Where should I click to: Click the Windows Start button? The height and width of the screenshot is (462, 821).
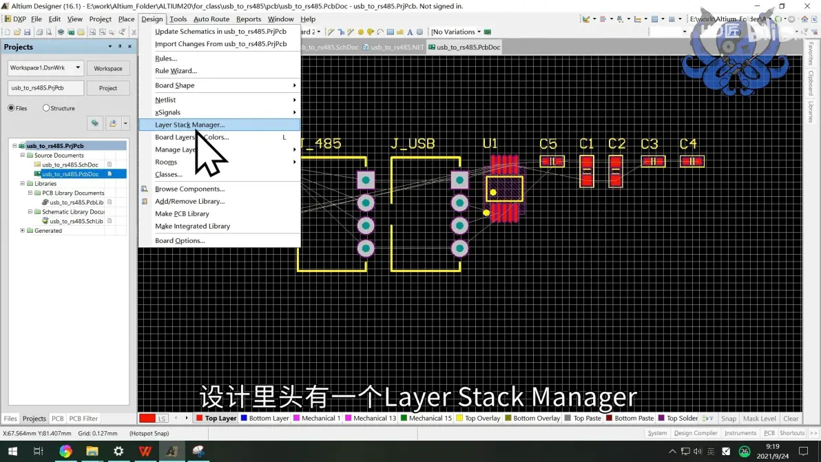pyautogui.click(x=12, y=451)
